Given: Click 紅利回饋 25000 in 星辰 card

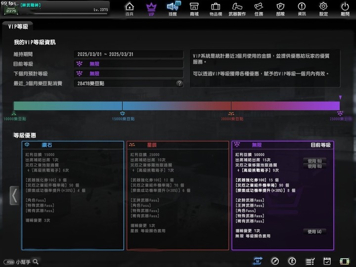Looking at the screenshot, I should (x=145, y=155).
